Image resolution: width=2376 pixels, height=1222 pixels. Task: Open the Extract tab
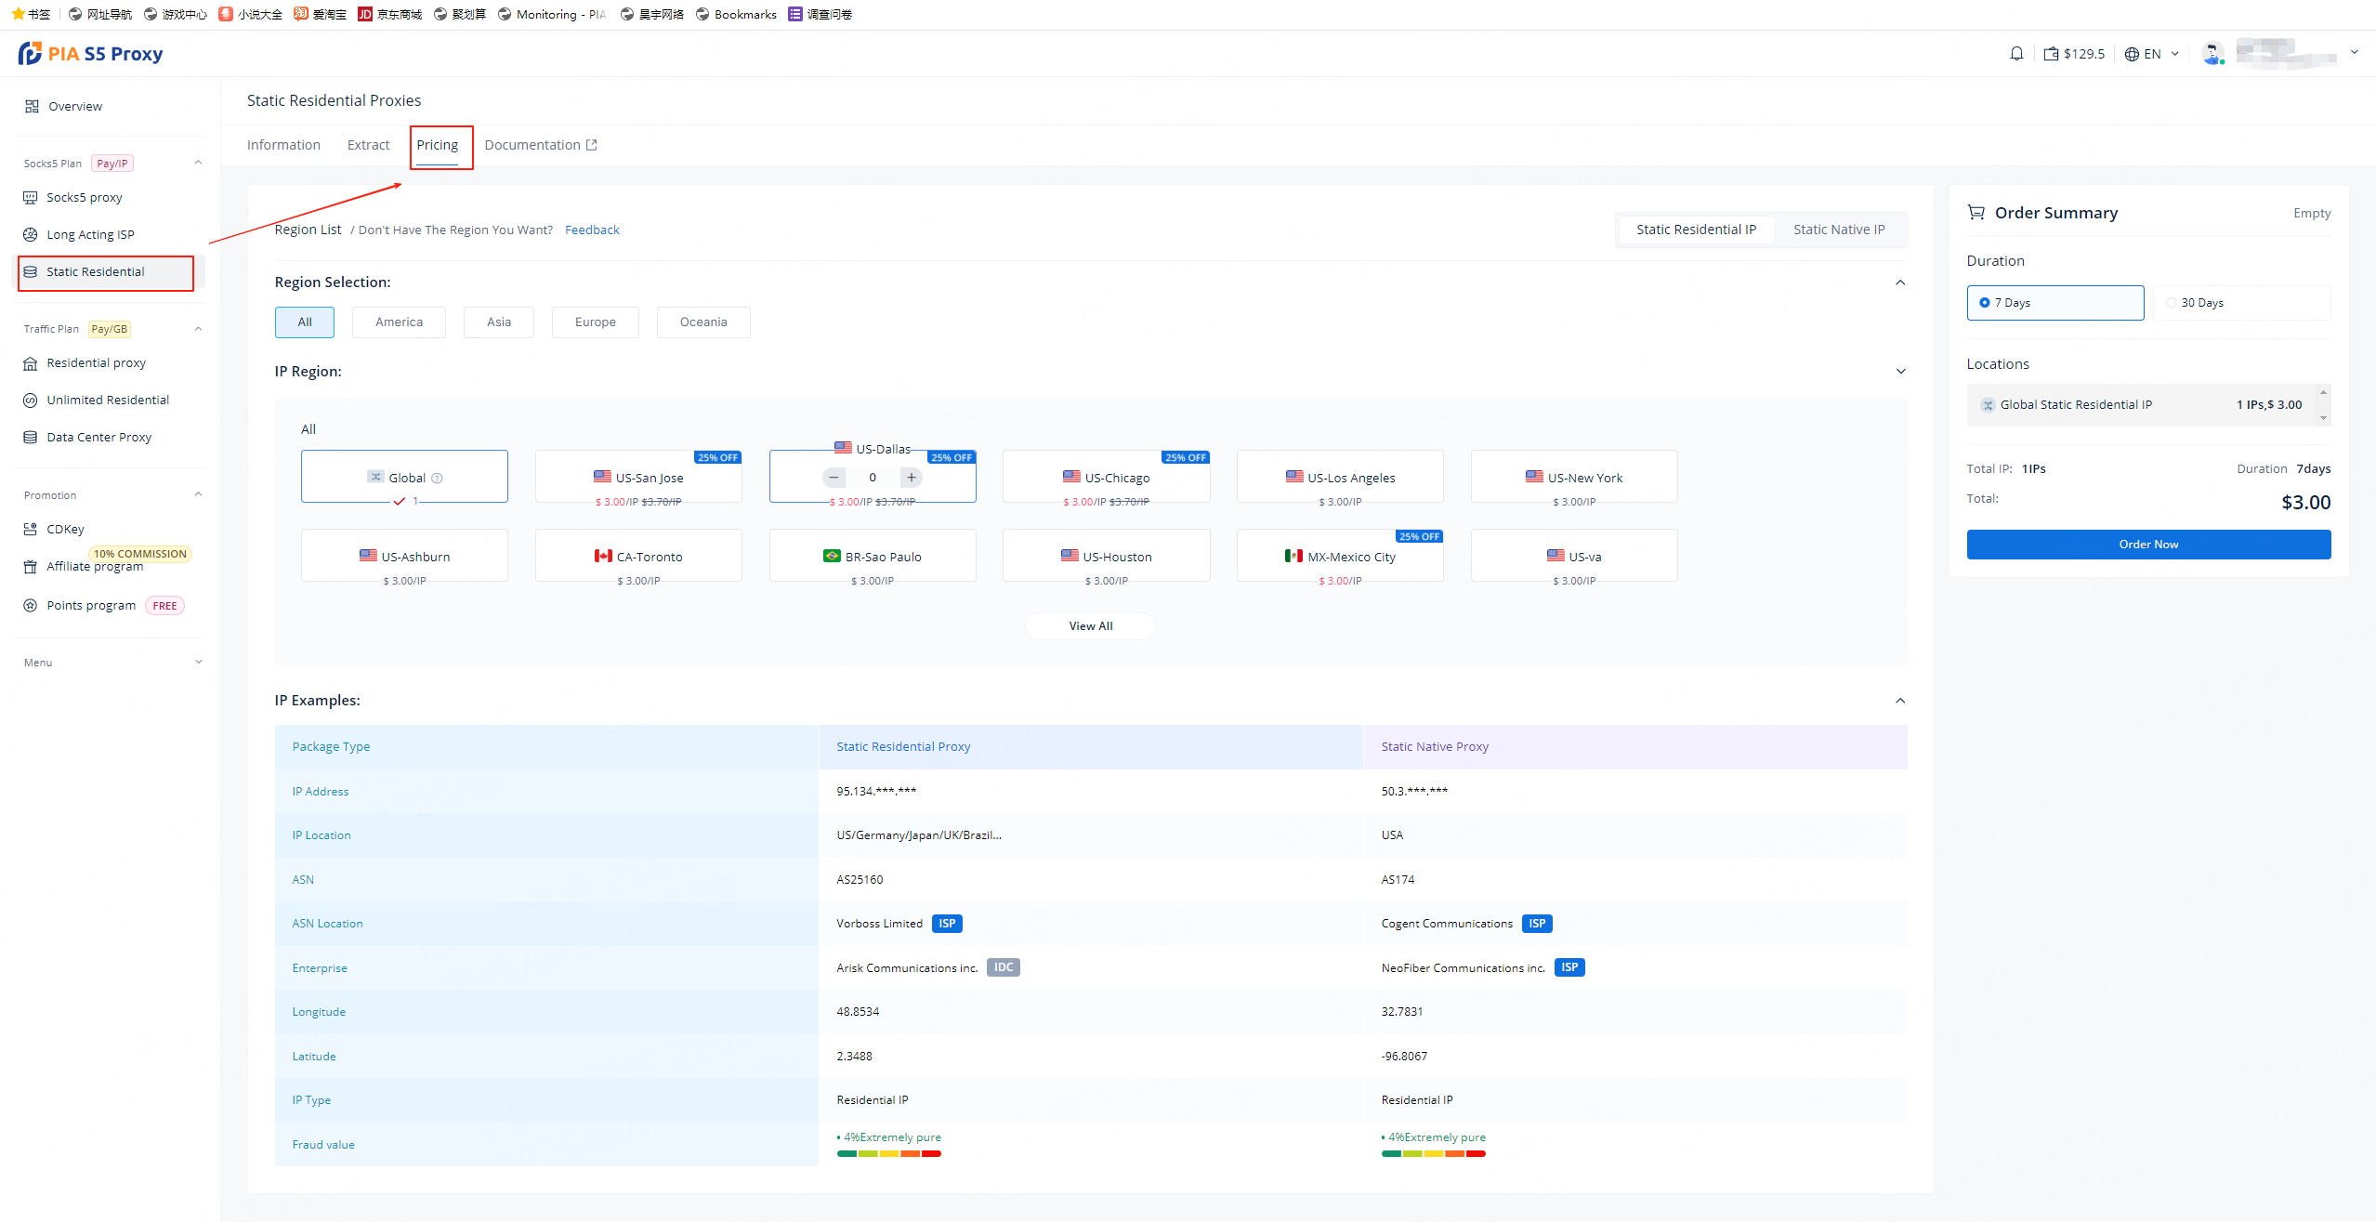point(368,145)
